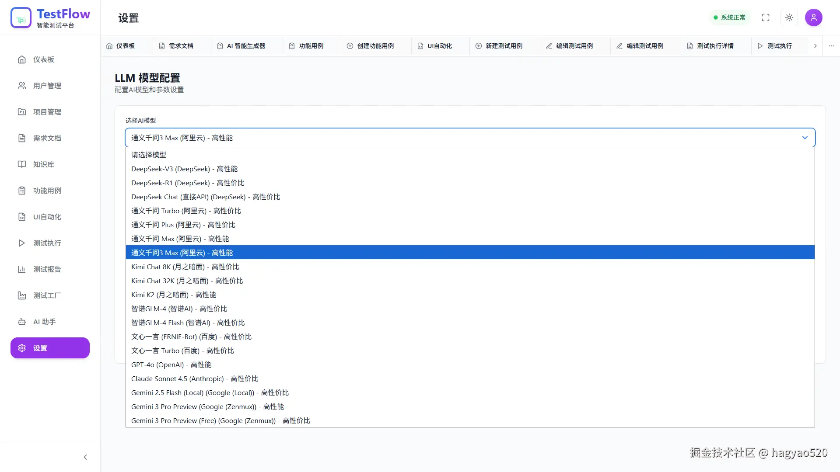This screenshot has width=840, height=472.
Task: Select GPT-4o (OpenAI) option
Action: coord(171,364)
